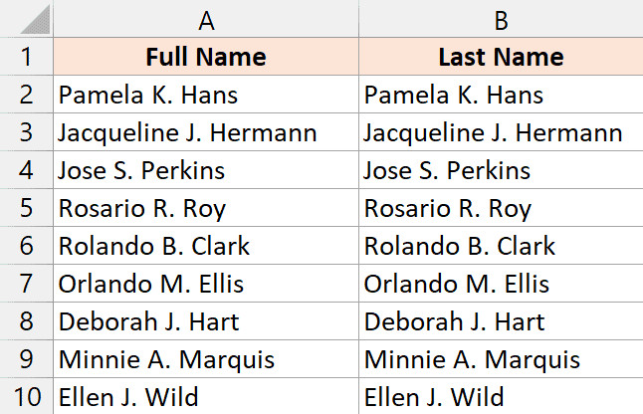Click row 5 header number
Screen dimensions: 643x414
point(26,209)
